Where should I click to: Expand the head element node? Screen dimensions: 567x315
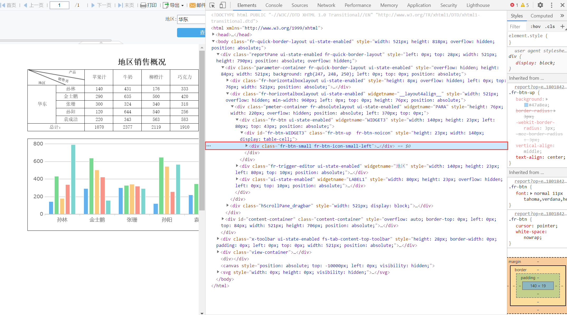click(x=213, y=34)
